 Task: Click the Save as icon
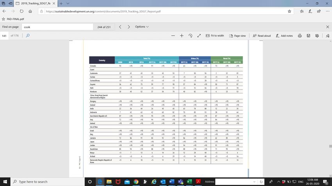click(317, 36)
